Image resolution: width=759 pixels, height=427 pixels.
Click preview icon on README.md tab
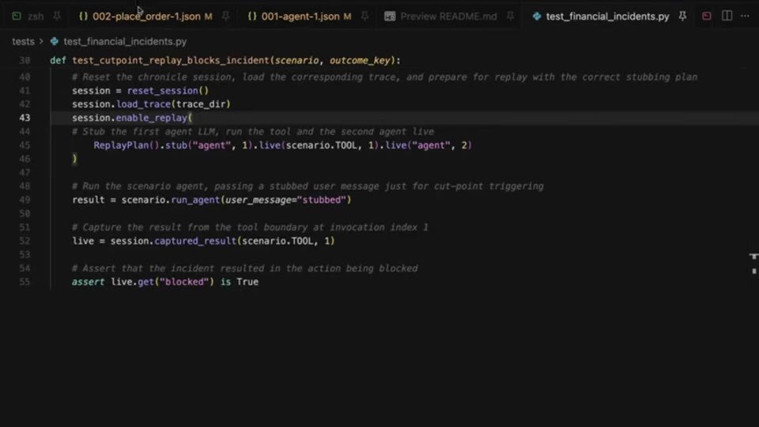coord(390,17)
